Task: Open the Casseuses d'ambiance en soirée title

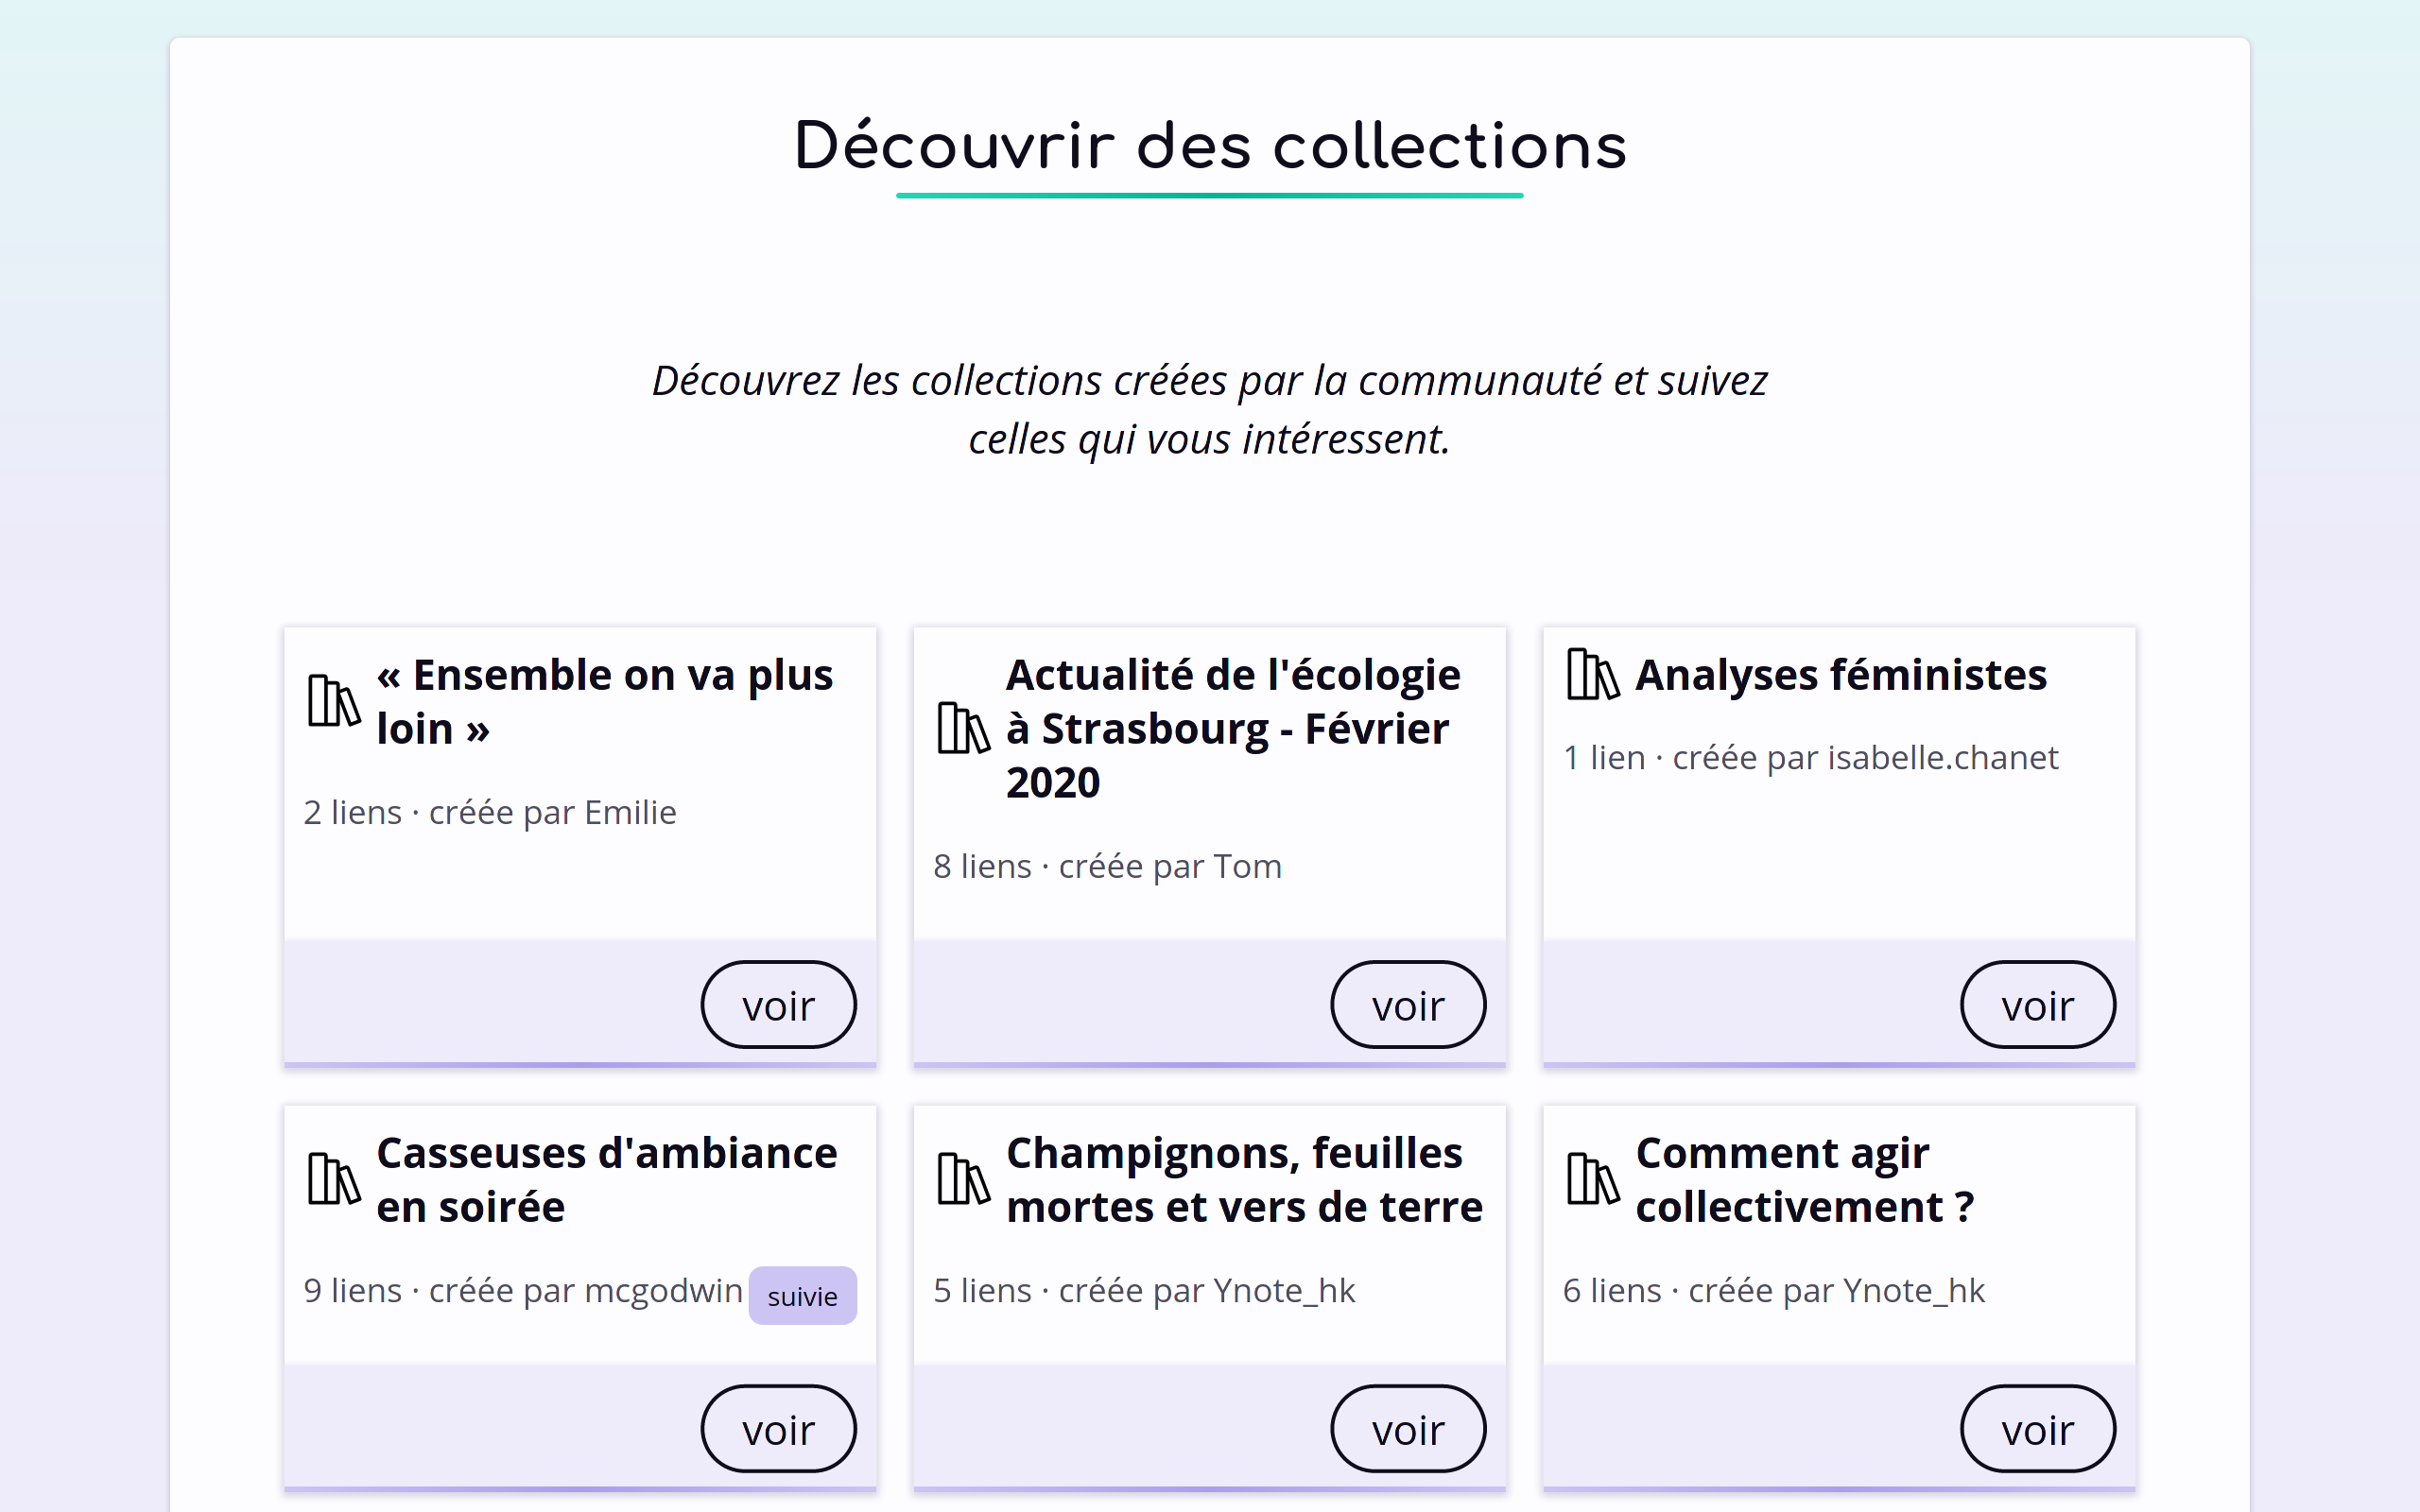Action: pos(606,1180)
